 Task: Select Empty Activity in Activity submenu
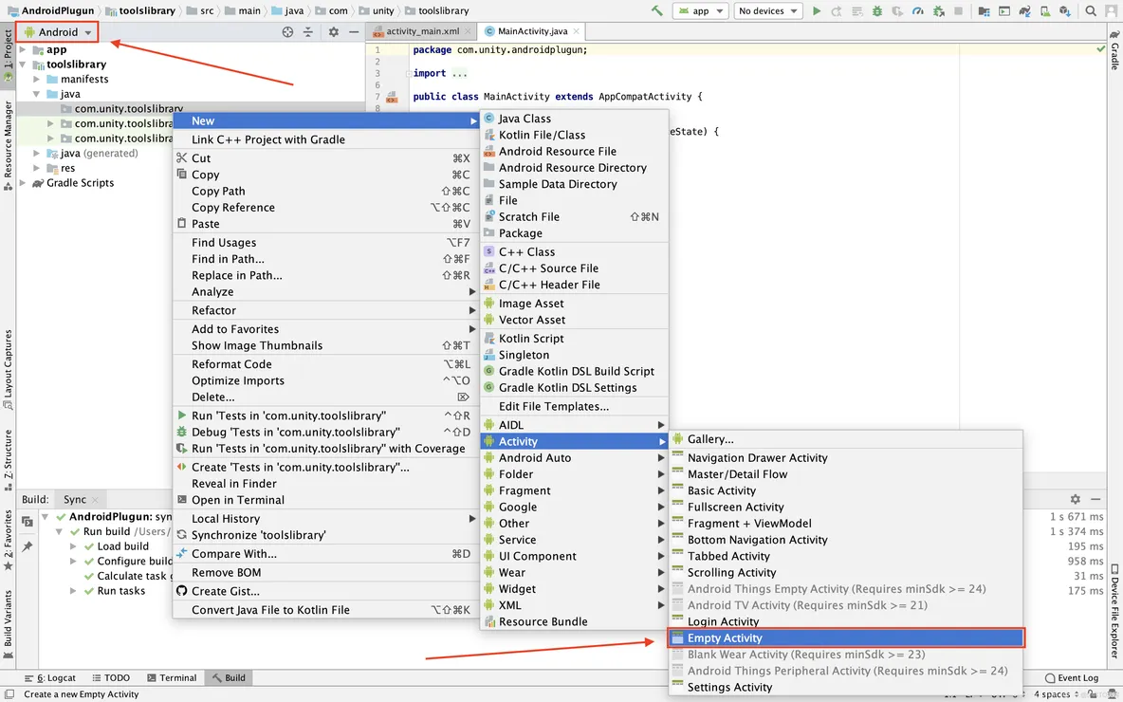[x=847, y=638]
